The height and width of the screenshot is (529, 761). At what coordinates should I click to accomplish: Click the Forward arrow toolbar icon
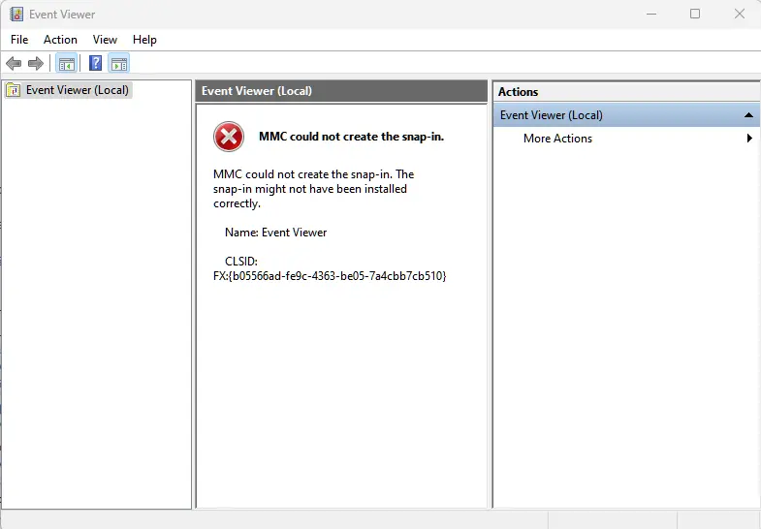(36, 64)
